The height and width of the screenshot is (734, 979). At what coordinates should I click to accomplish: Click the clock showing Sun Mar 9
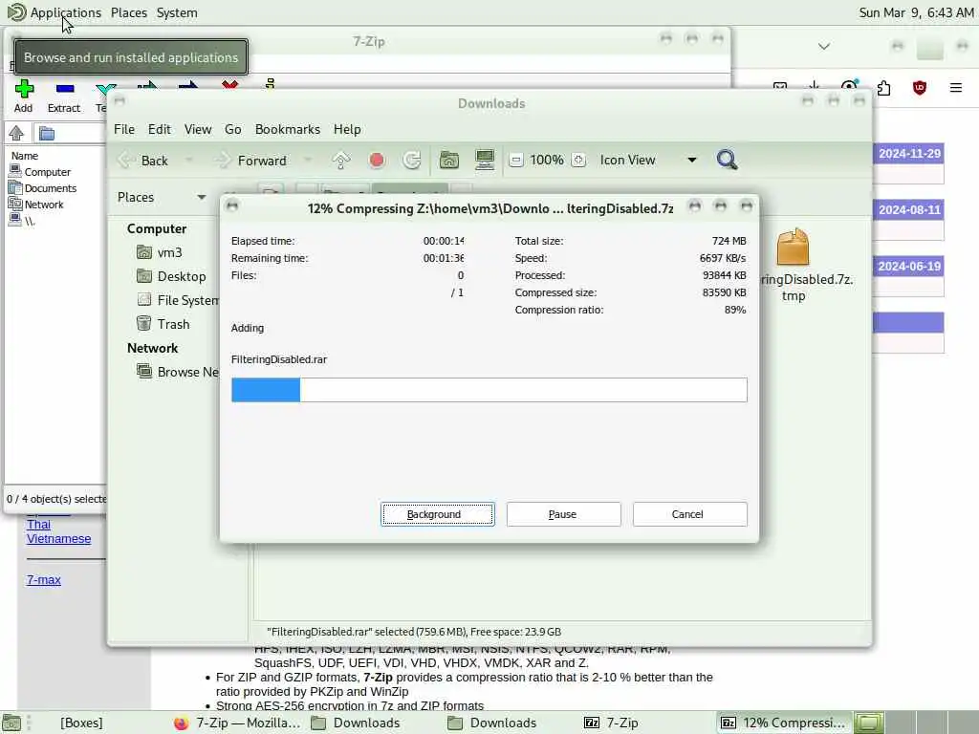click(x=916, y=12)
